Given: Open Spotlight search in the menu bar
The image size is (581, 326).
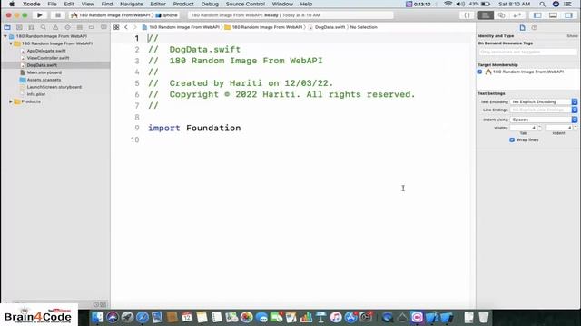Looking at the screenshot, I should [x=543, y=4].
